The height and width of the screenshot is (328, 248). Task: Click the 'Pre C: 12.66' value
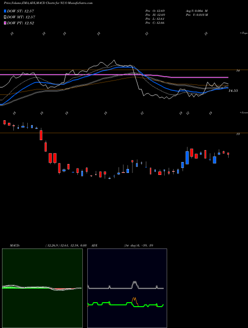(x=155, y=23)
